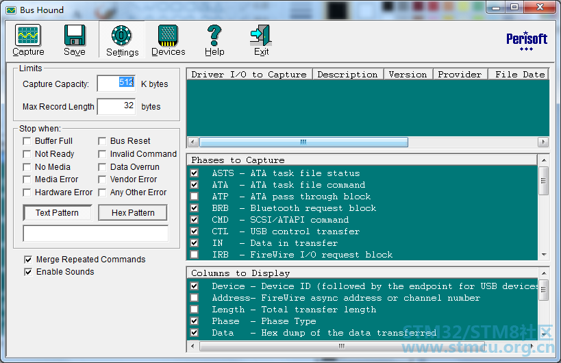Check the No Media option
This screenshot has width=561, height=363.
pyautogui.click(x=27, y=167)
